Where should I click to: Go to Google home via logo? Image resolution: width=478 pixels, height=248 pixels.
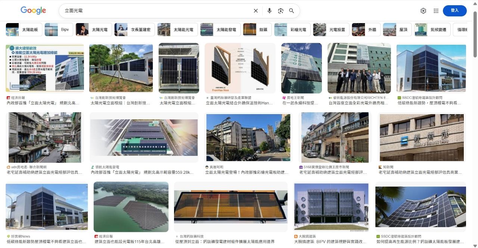tap(33, 10)
